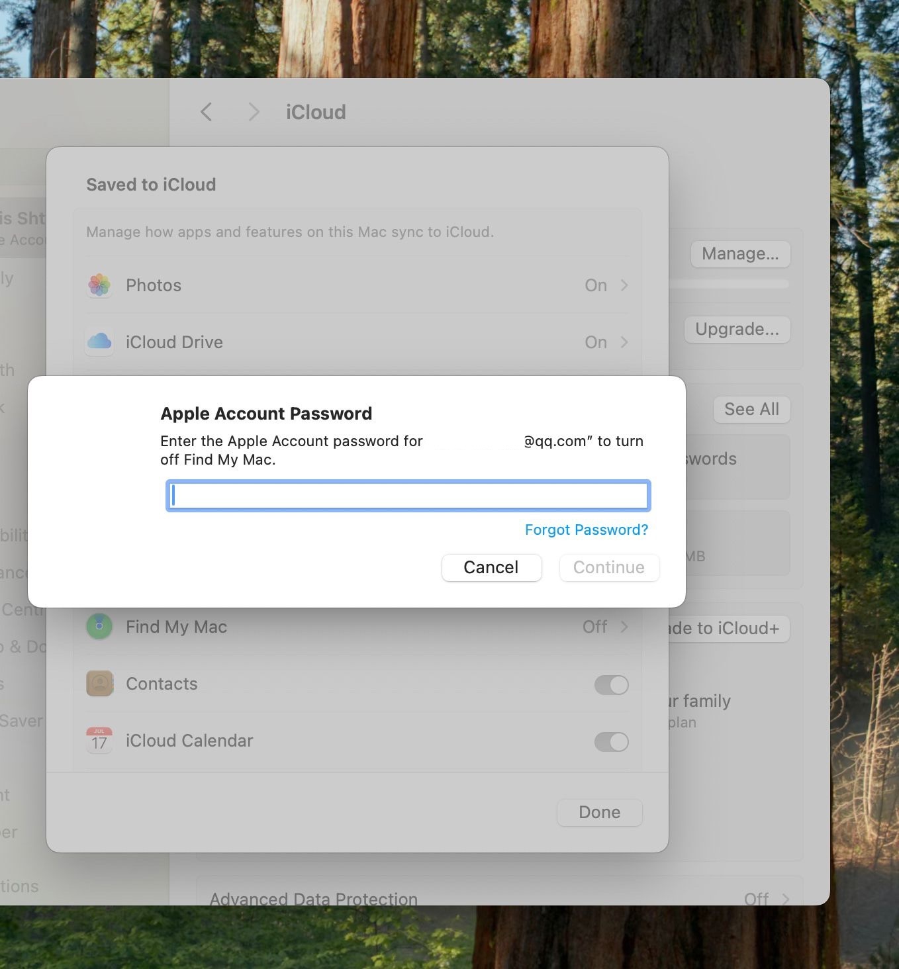Click the "Saved to iCloud" heading

coord(151,184)
